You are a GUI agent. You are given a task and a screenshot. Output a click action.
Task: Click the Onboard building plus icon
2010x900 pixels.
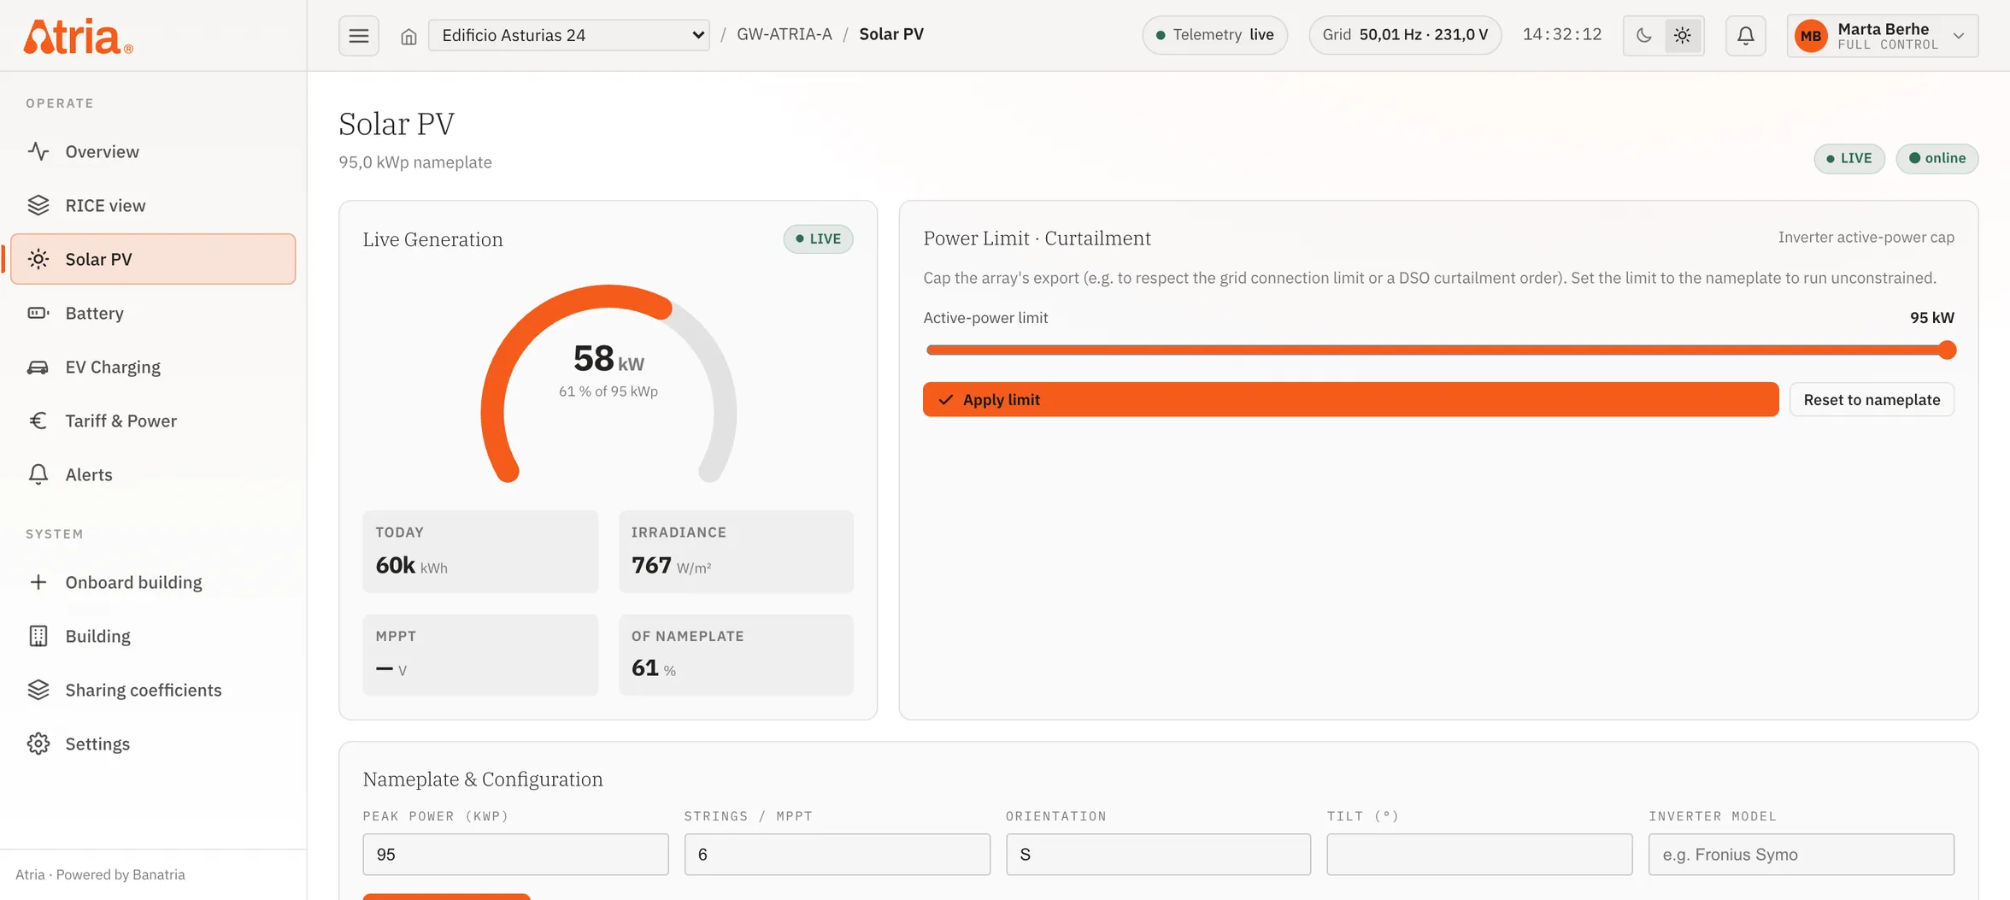[38, 582]
